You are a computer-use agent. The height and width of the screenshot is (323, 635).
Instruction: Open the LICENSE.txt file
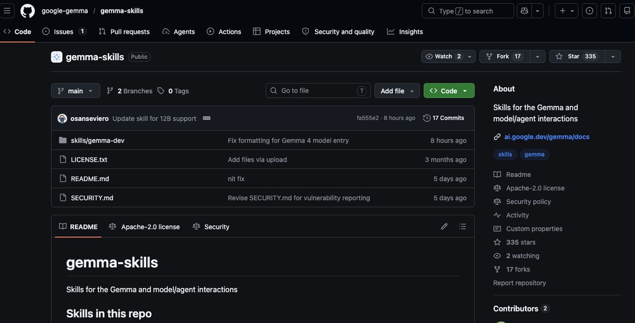[89, 160]
